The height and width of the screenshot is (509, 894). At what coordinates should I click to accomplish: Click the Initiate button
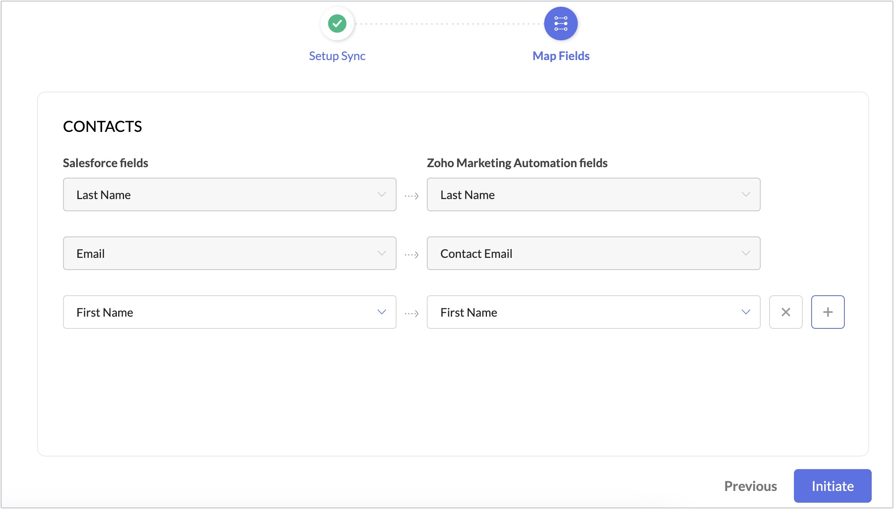(x=832, y=486)
